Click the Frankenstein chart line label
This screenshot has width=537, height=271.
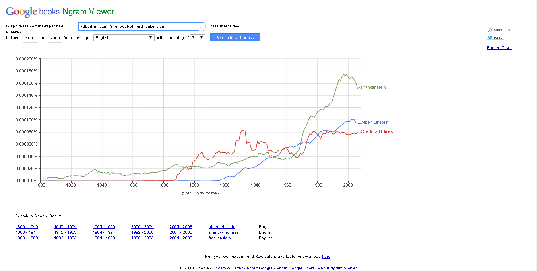(x=373, y=87)
